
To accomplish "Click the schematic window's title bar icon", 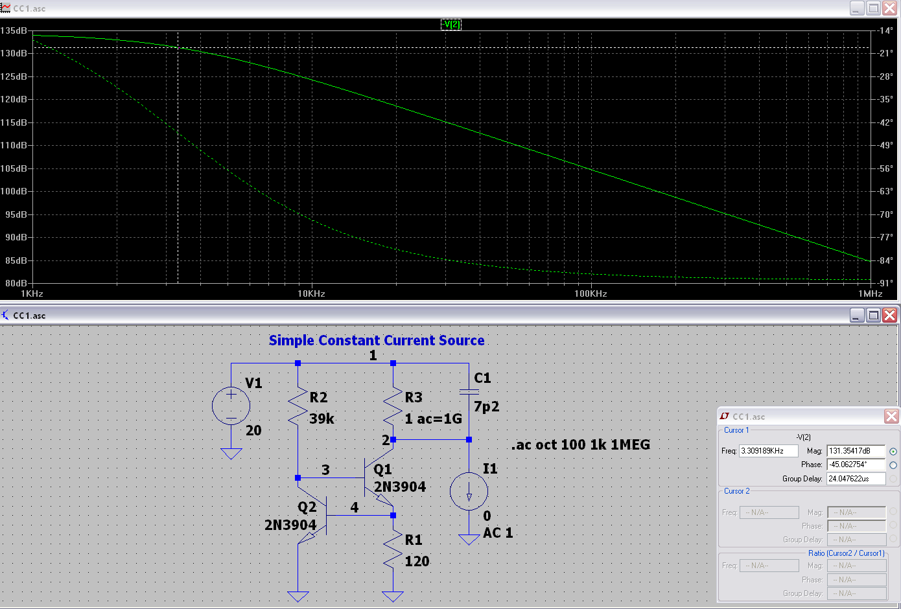I will [x=6, y=316].
